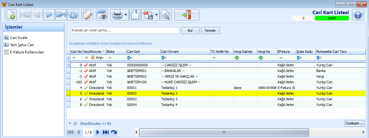369x138 pixels.
Task: Sort by Cari Ünvanı column header
Action: click(185, 52)
